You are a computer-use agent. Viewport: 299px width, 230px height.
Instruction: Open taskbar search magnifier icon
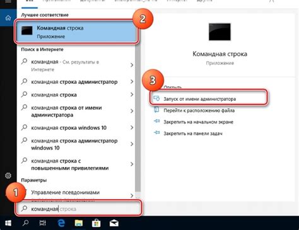(25, 223)
